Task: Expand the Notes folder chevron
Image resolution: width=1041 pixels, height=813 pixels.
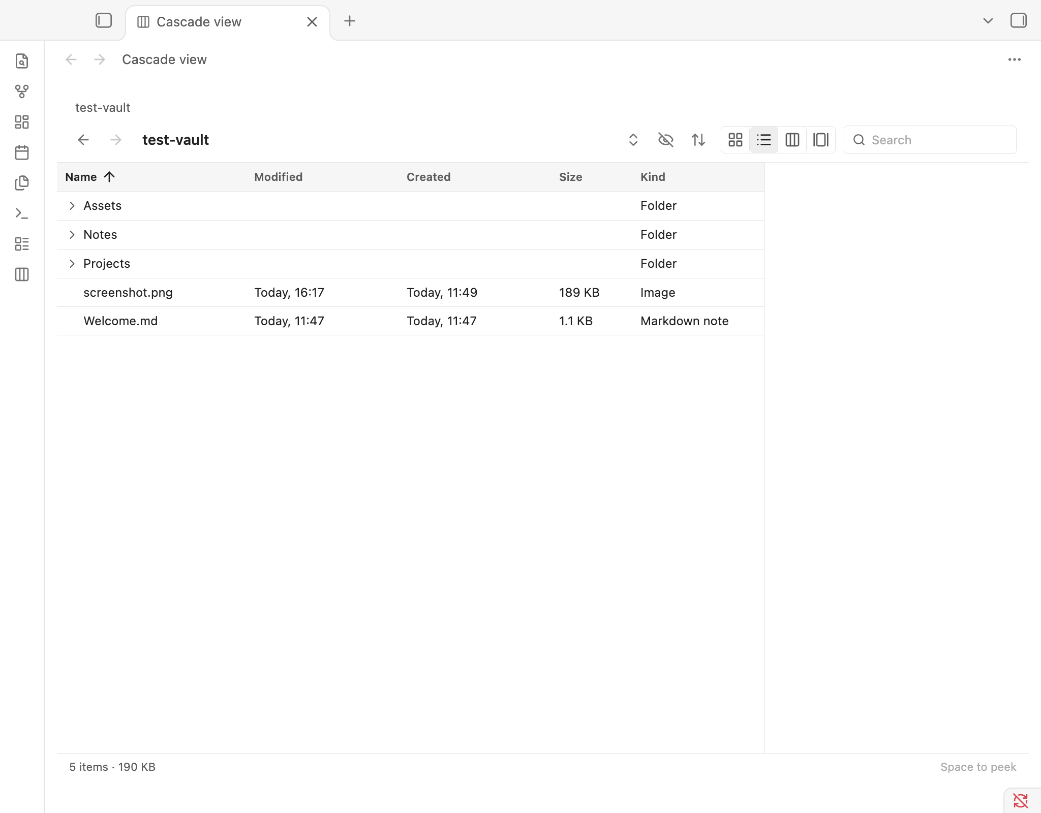Action: coord(72,235)
